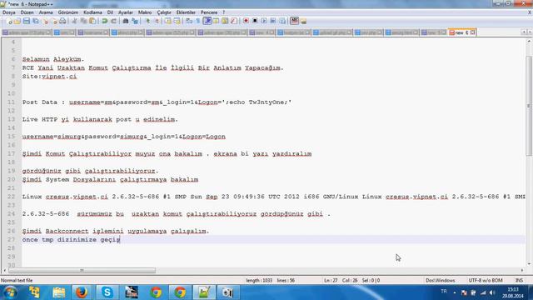Click the Redo arrow icon
The image size is (533, 300).
113,21
